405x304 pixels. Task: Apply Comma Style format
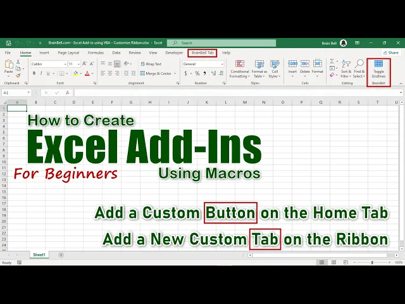204,73
